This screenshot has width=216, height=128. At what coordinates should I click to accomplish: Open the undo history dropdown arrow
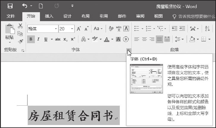[31, 6]
